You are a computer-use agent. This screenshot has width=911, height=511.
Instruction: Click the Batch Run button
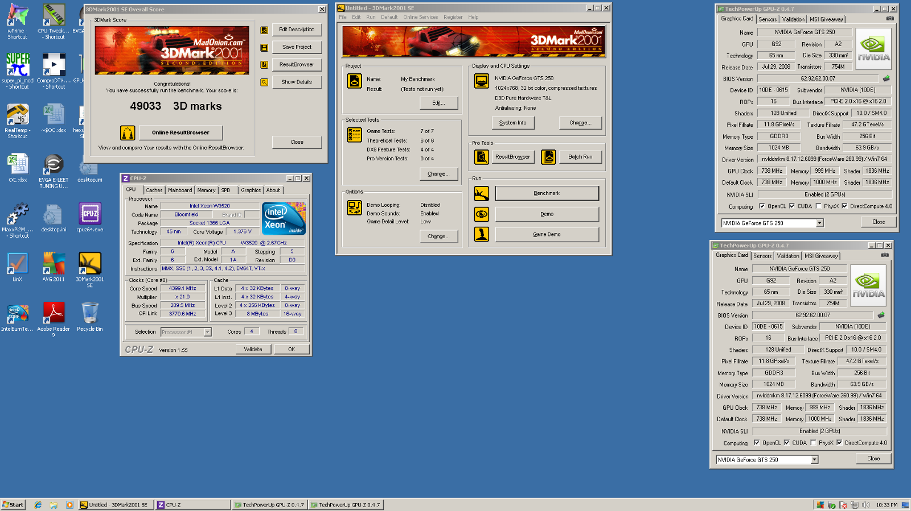click(x=580, y=157)
